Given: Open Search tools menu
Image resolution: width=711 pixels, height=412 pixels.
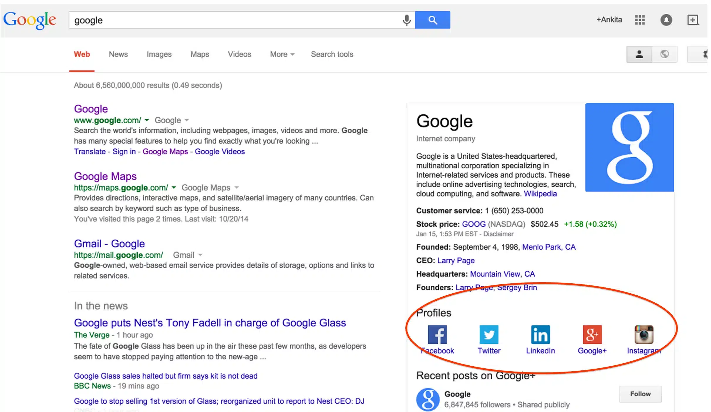Looking at the screenshot, I should tap(332, 54).
